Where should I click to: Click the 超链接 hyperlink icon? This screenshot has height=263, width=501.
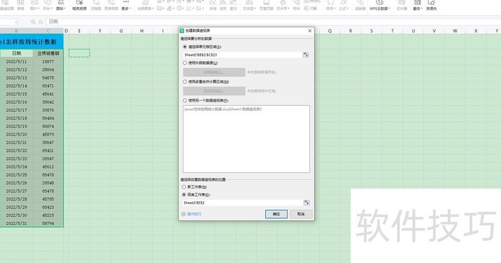[360, 7]
